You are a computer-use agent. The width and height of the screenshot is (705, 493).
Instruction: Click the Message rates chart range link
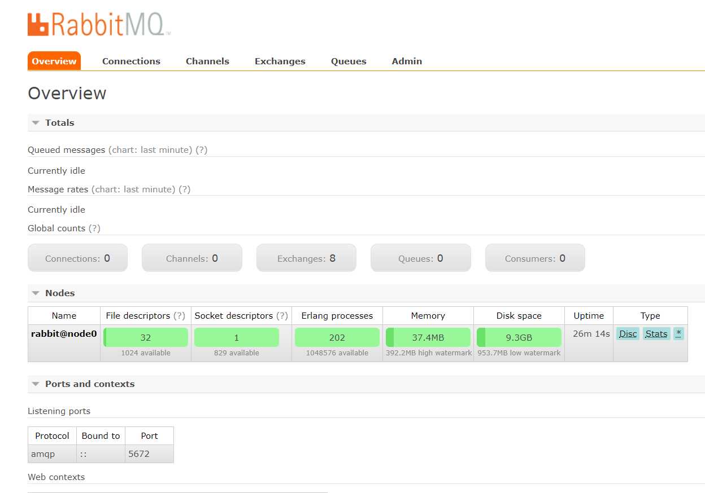click(x=133, y=189)
